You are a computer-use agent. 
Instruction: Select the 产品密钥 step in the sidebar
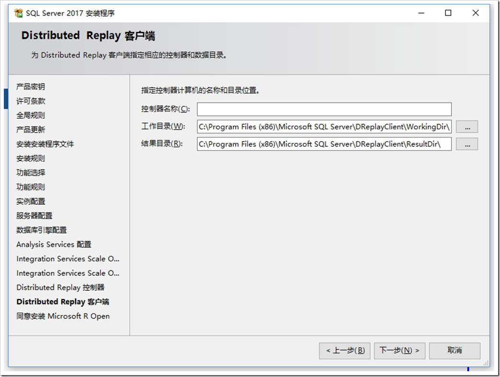(31, 87)
